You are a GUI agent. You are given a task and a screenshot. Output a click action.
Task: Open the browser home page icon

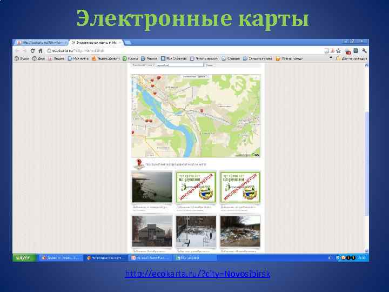tap(41, 51)
